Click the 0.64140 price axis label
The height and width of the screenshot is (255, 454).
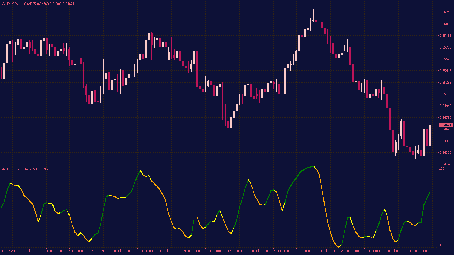[x=445, y=164]
